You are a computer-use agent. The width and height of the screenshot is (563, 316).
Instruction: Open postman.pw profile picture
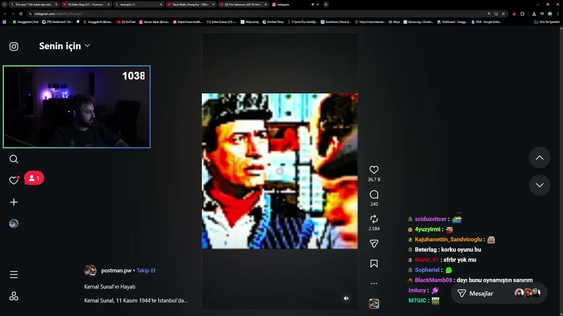tap(90, 270)
